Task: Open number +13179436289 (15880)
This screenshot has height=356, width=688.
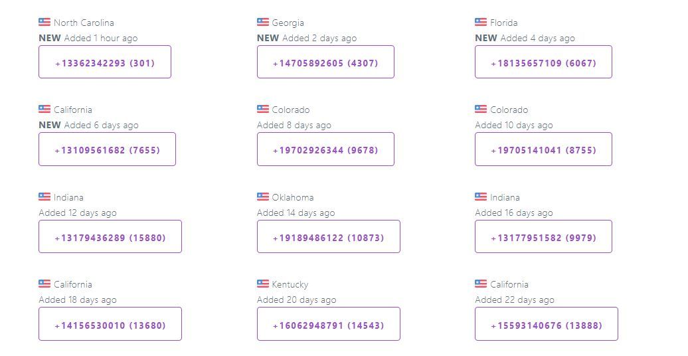Action: [110, 236]
